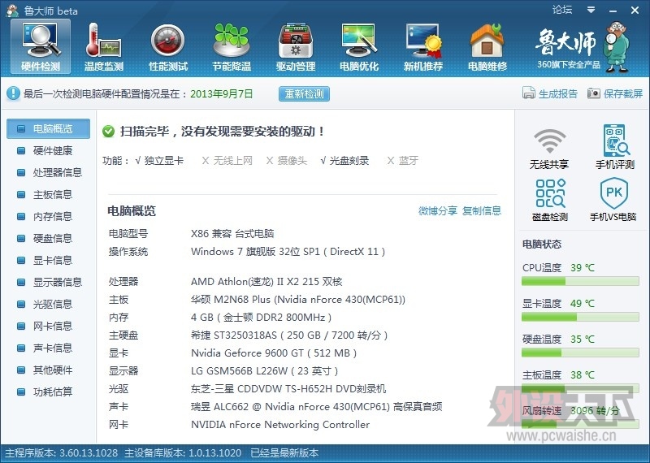Click the CPU温度 progress bar

pos(580,281)
